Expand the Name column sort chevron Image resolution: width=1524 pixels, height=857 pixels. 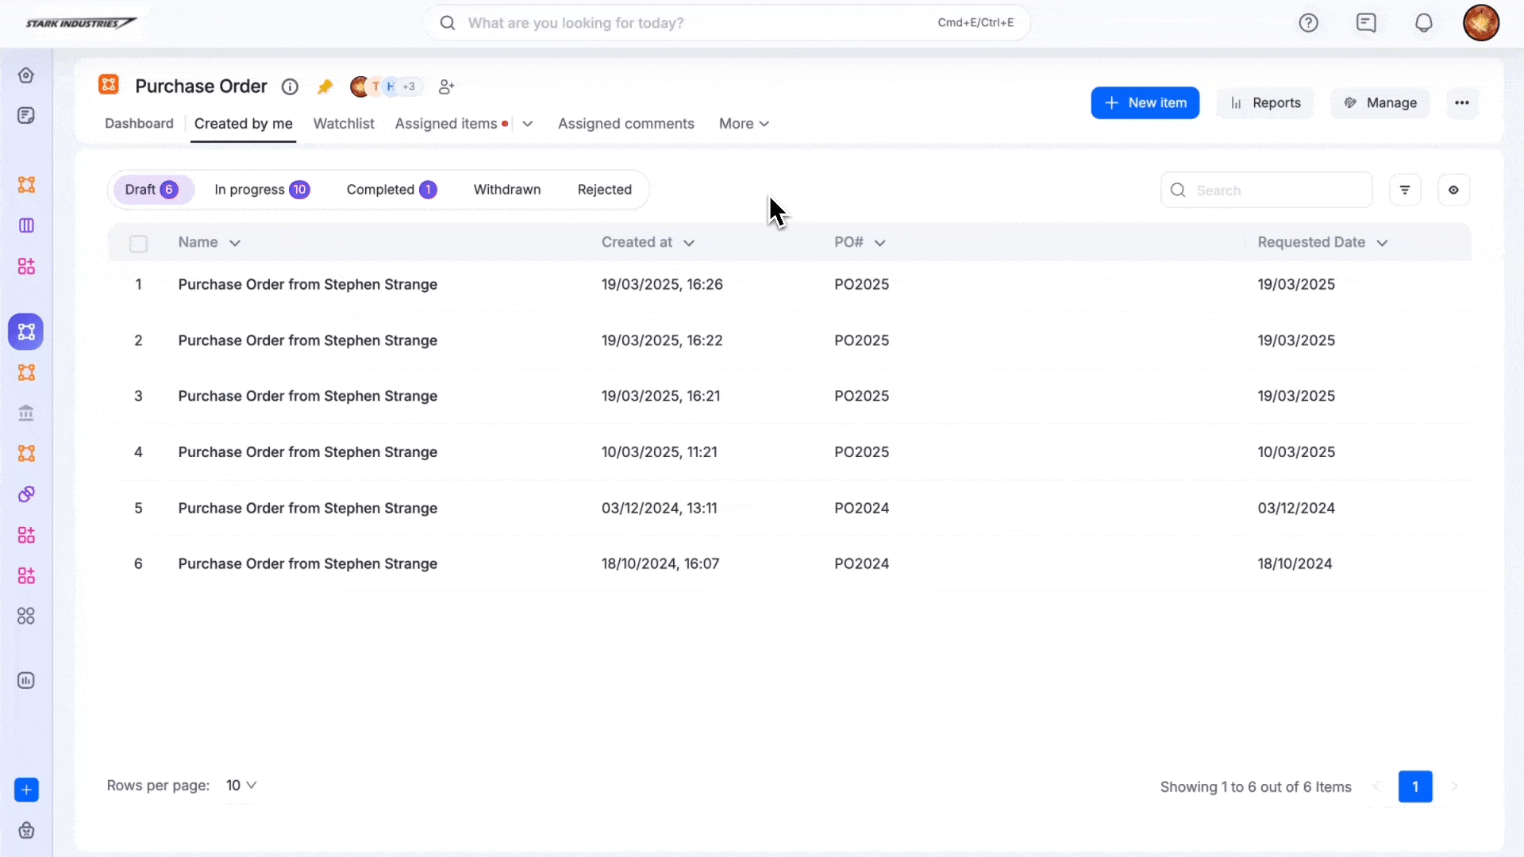point(235,243)
